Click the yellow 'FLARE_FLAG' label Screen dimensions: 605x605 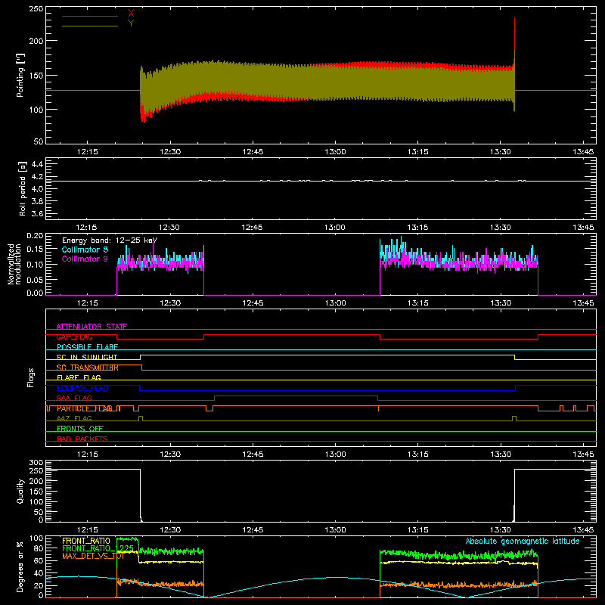tap(79, 377)
